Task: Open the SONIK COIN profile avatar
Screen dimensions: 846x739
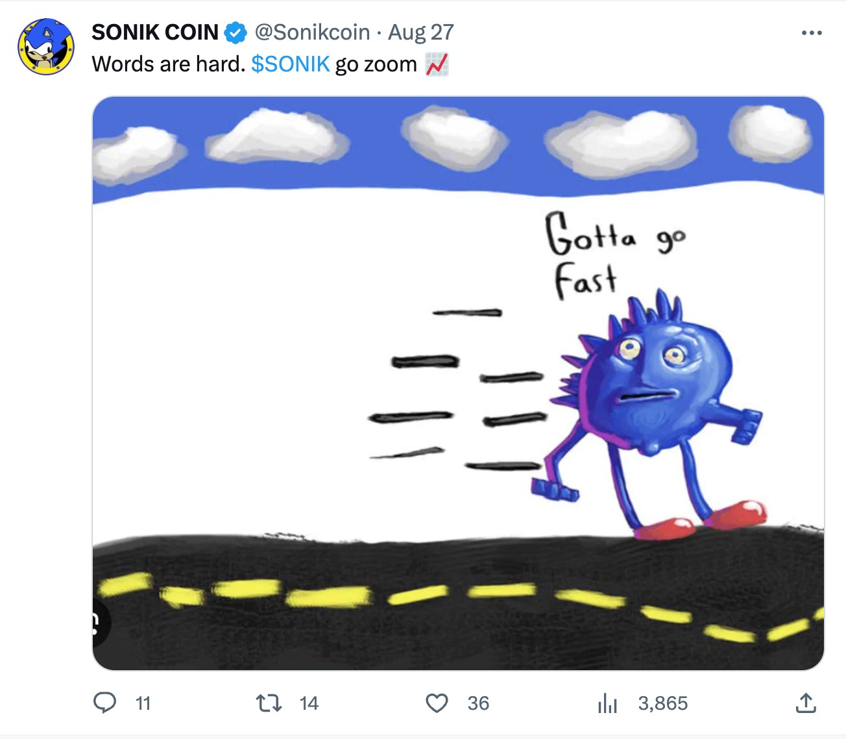Action: (x=45, y=47)
